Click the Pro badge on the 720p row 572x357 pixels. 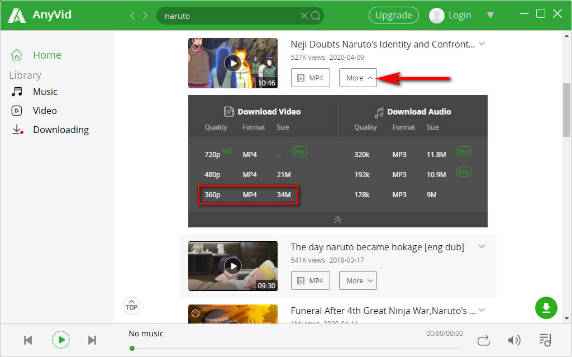pyautogui.click(x=299, y=151)
